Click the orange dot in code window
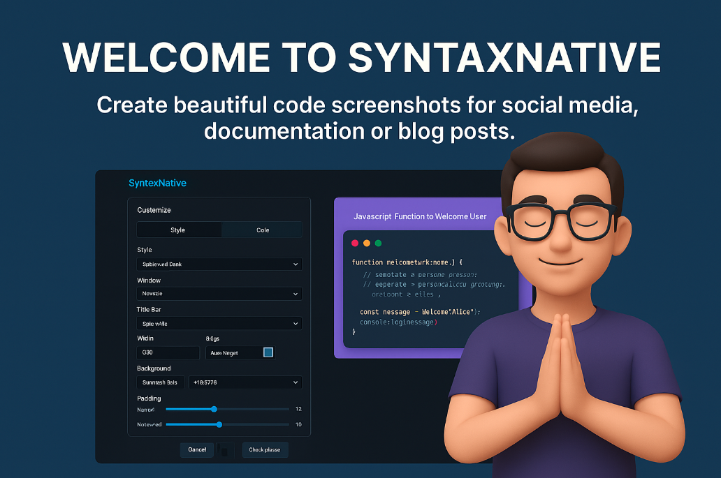 point(367,243)
